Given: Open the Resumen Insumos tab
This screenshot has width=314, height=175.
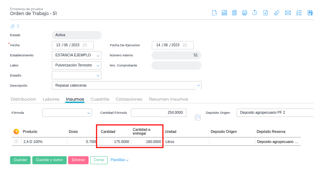Looking at the screenshot, I should pos(168,99).
